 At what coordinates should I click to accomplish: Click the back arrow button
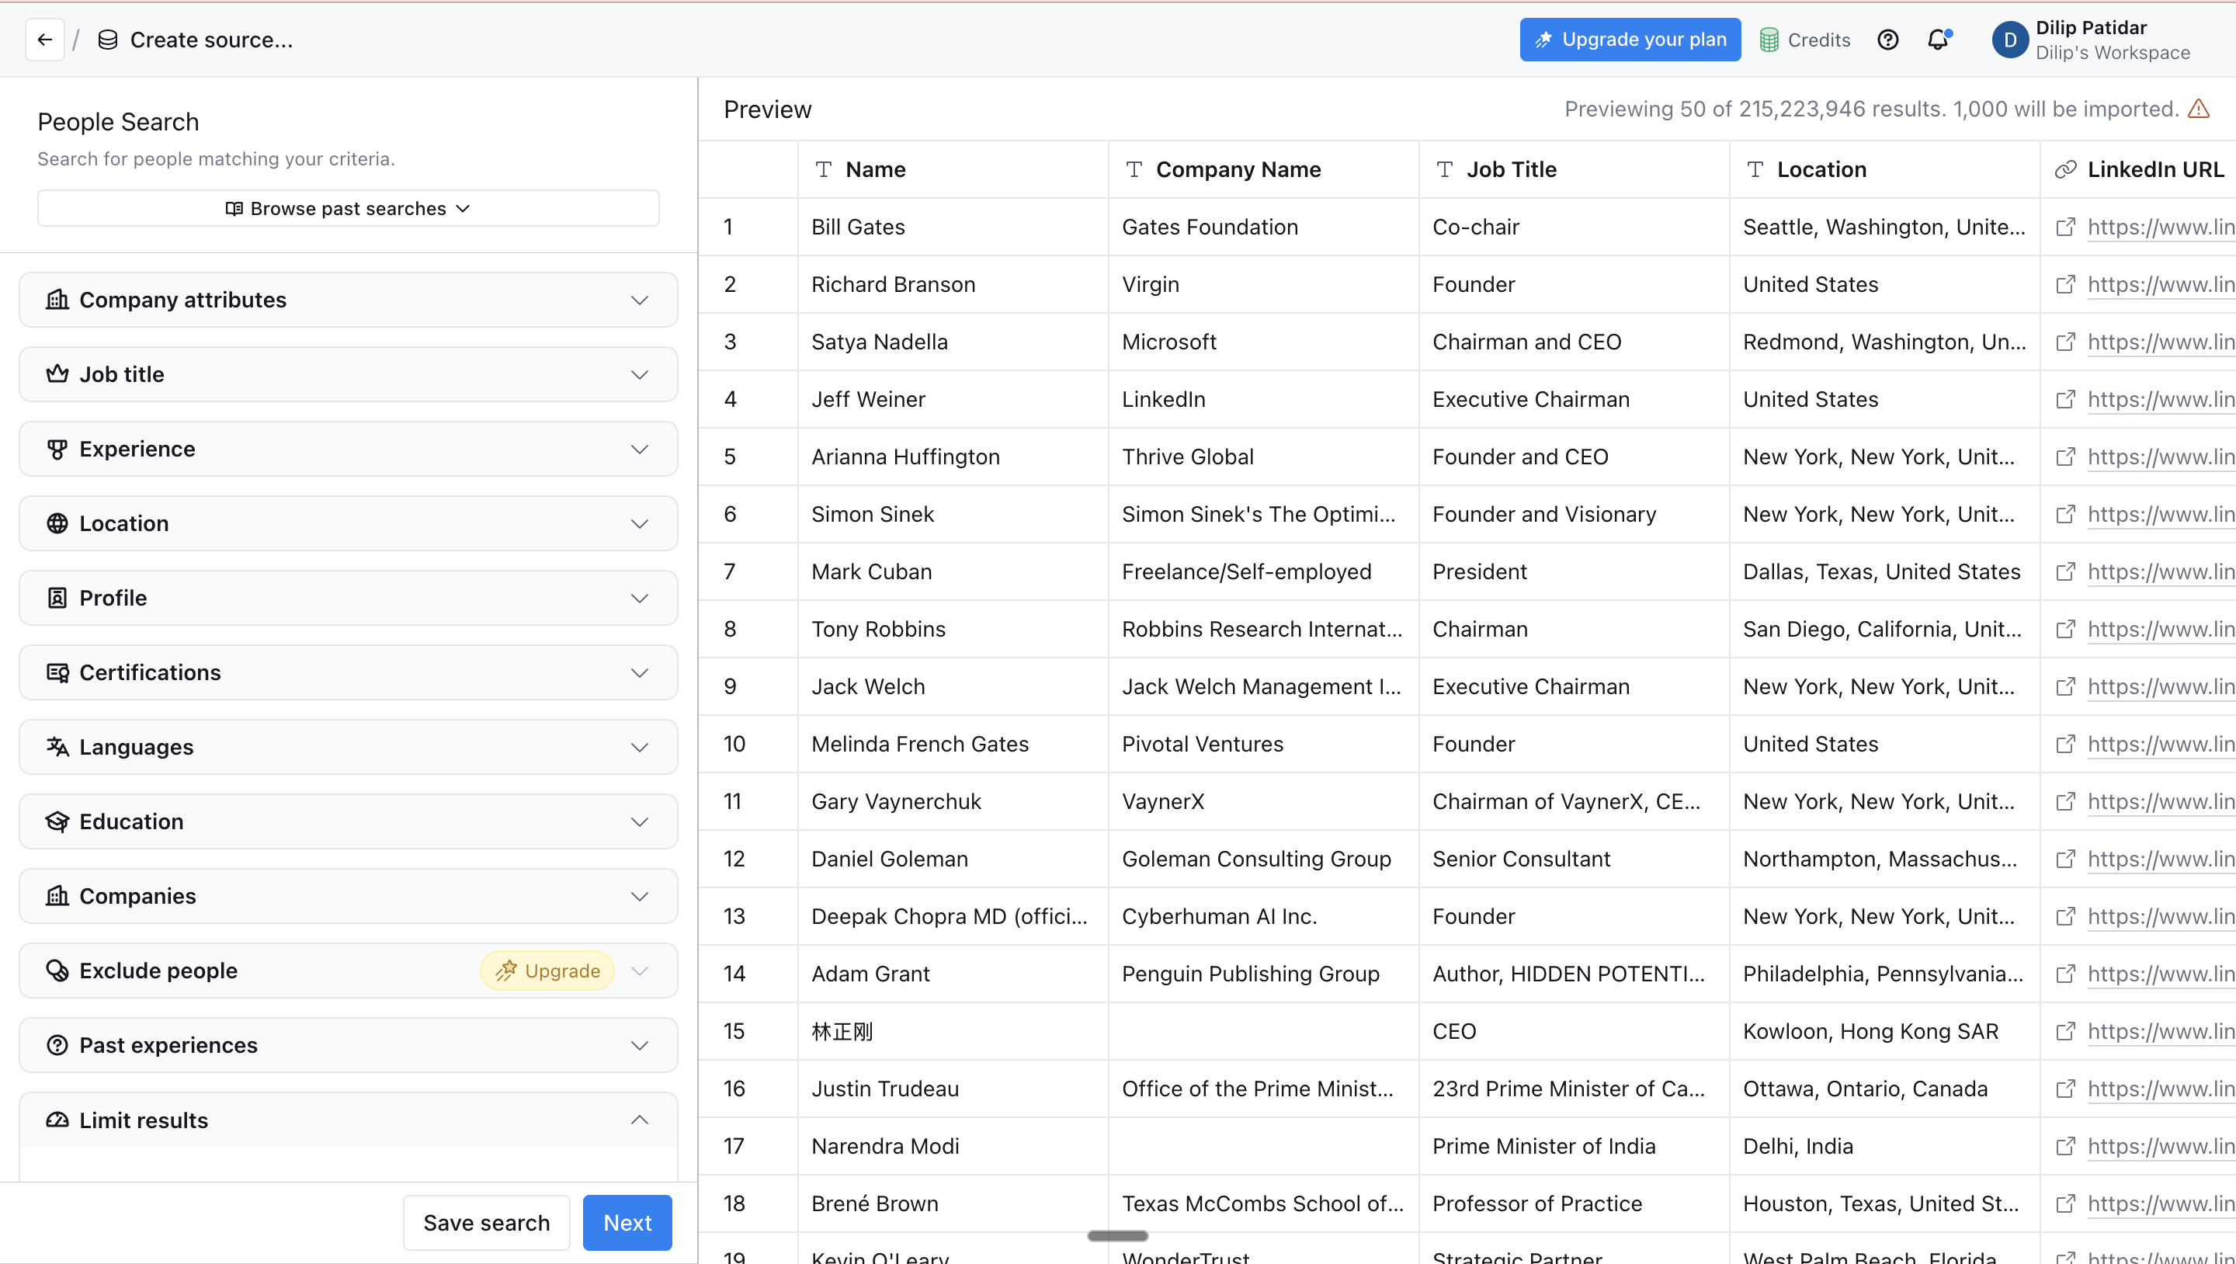pos(45,40)
